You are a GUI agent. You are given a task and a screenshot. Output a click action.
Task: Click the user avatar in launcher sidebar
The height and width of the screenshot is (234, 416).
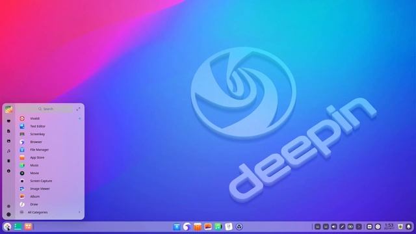pyautogui.click(x=8, y=109)
